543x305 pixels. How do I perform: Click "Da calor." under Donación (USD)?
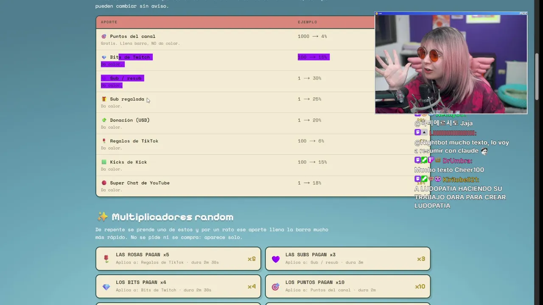[x=112, y=127]
